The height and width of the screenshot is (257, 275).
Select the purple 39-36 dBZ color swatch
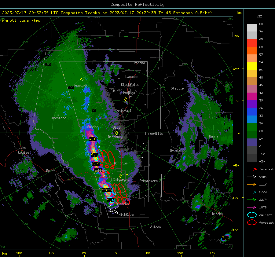252,104
